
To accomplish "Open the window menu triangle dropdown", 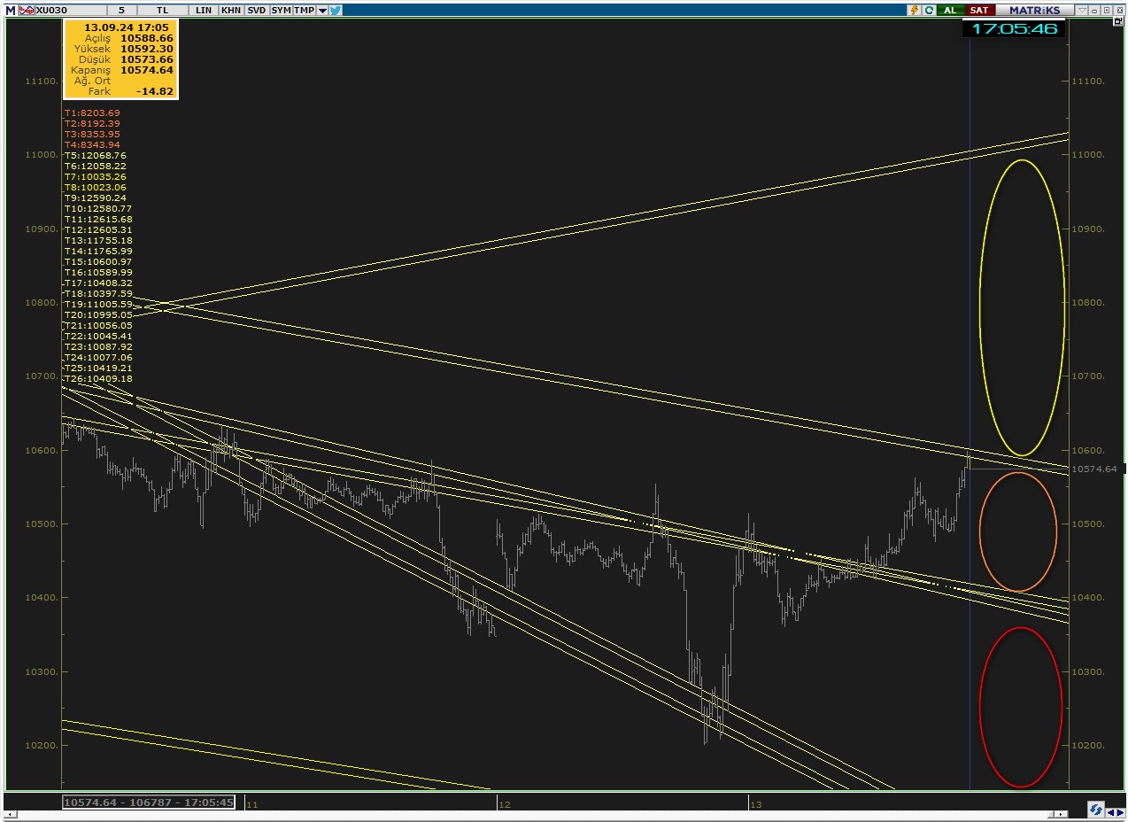I will click(1081, 10).
